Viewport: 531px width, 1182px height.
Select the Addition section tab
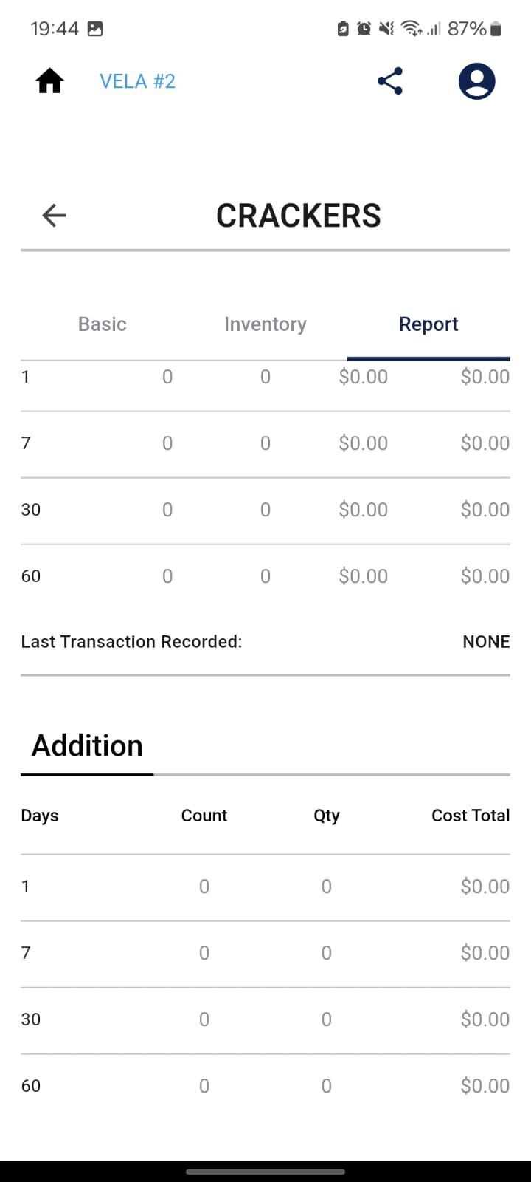[x=87, y=746]
